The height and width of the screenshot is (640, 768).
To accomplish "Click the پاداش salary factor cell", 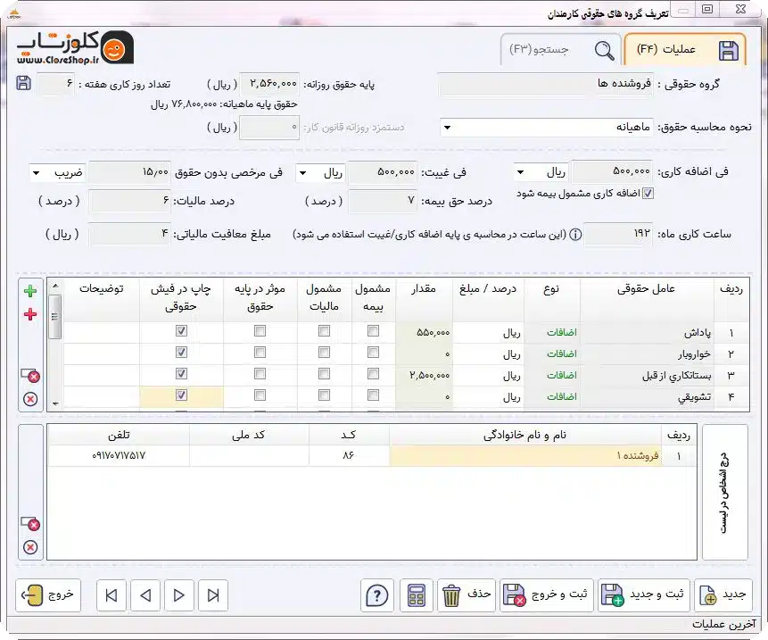I will [x=648, y=333].
